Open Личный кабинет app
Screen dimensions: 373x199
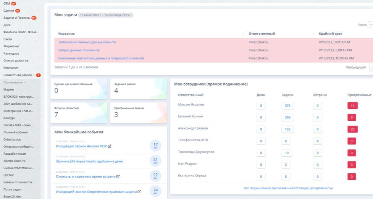point(16,133)
